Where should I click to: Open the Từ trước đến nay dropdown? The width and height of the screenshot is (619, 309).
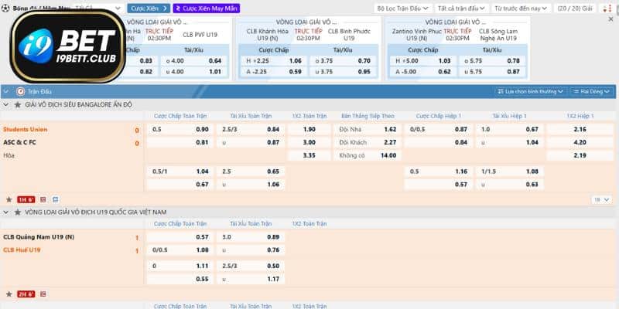coord(521,8)
